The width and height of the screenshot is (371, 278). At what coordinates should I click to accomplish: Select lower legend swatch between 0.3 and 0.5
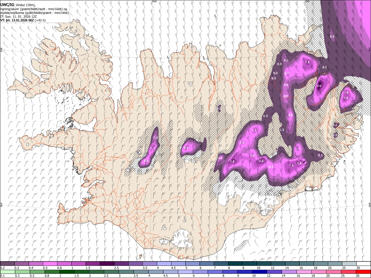pos(22,272)
